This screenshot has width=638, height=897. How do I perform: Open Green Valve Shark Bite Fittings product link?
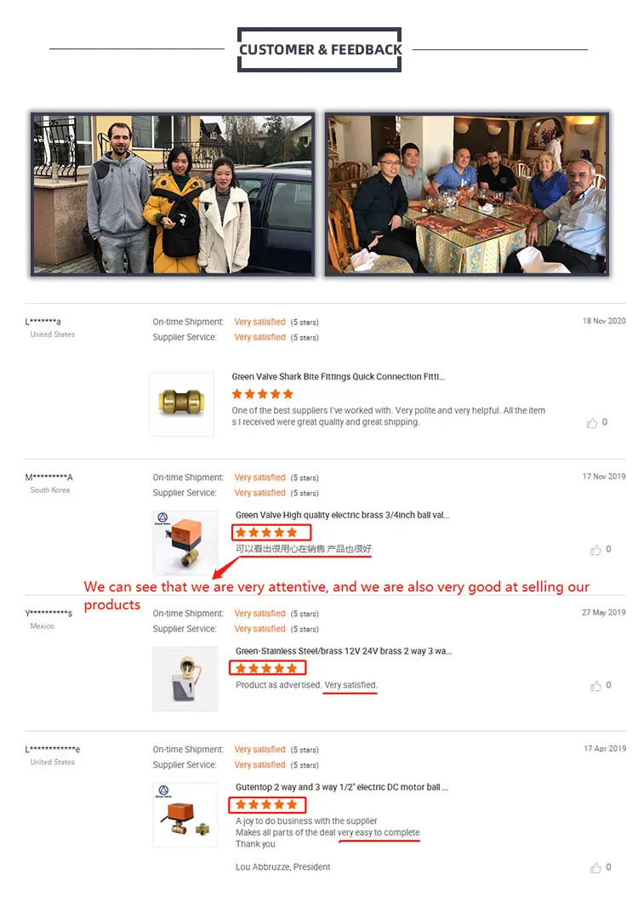pos(339,376)
